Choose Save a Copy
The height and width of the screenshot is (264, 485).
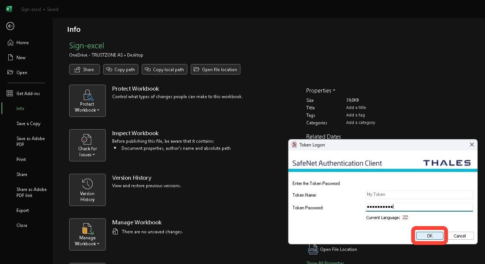pos(29,124)
